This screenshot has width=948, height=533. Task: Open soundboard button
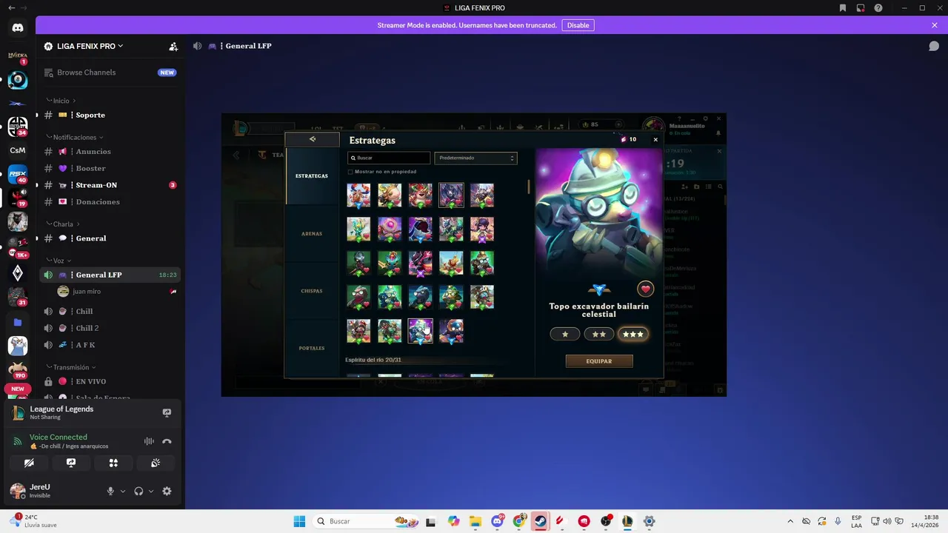pyautogui.click(x=156, y=463)
